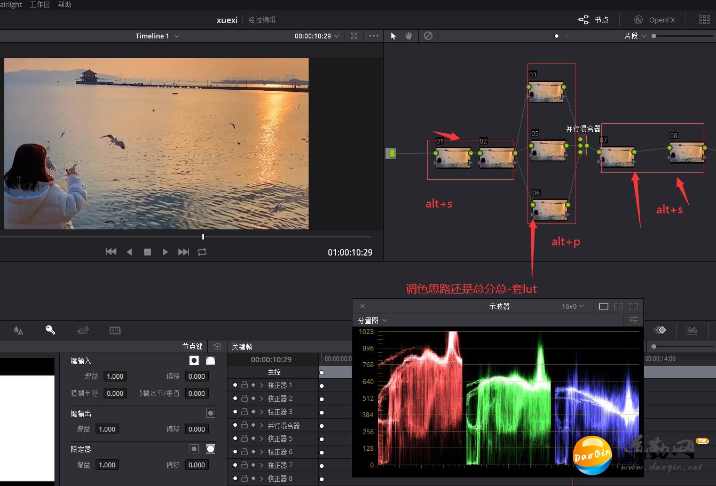
Task: Open the 节点 nodes panel button
Action: (593, 20)
